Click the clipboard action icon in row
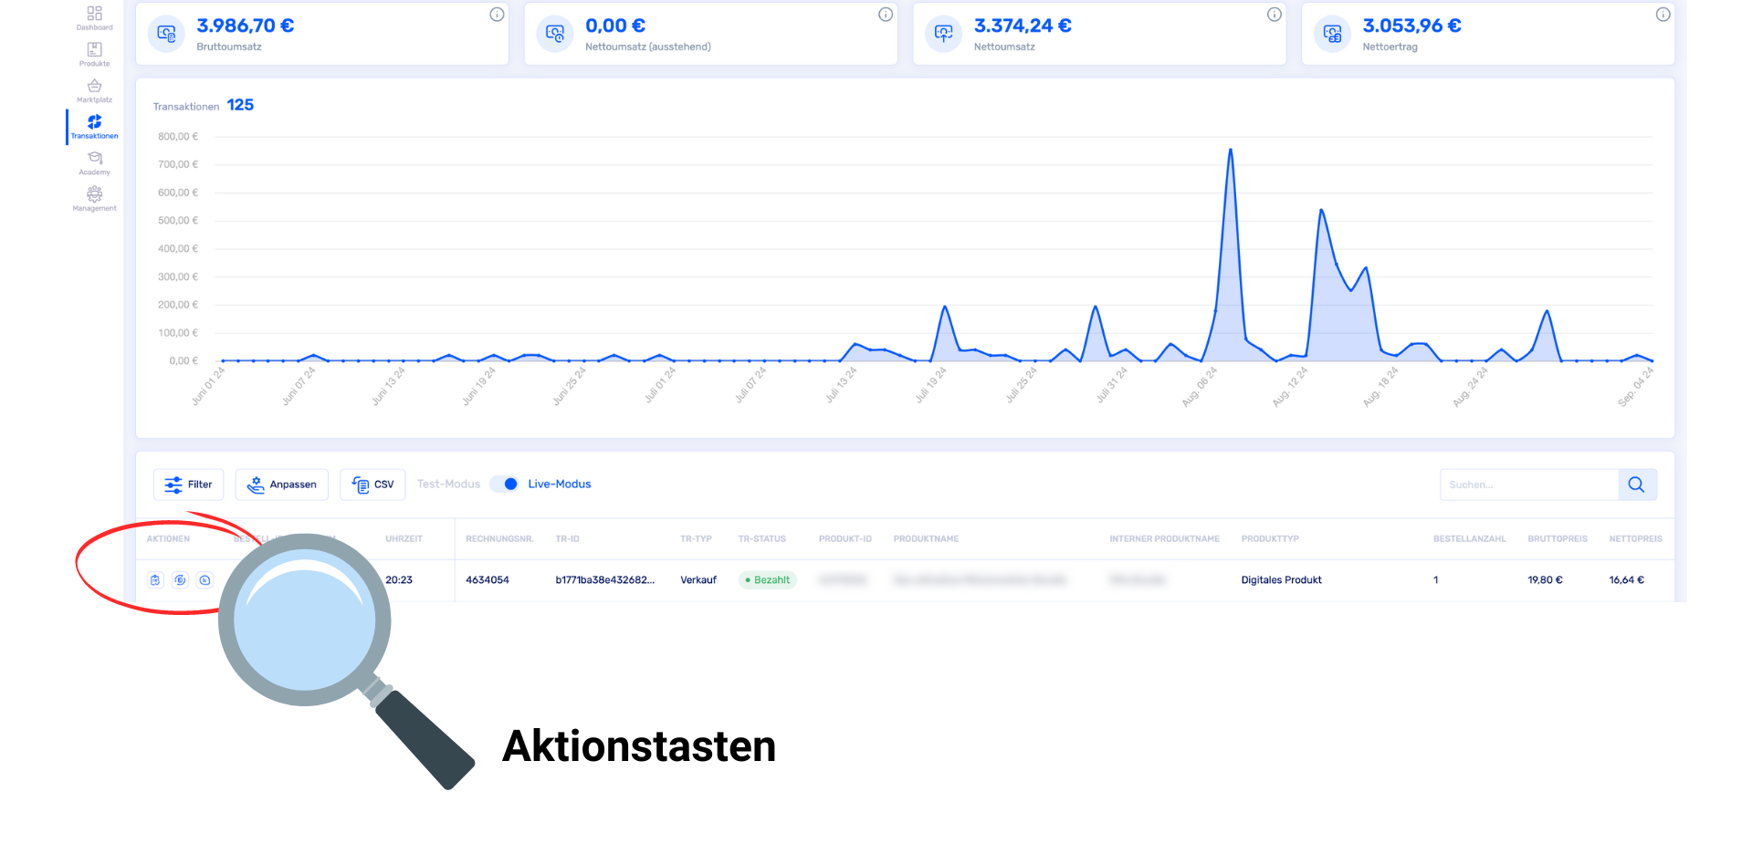 (x=155, y=580)
